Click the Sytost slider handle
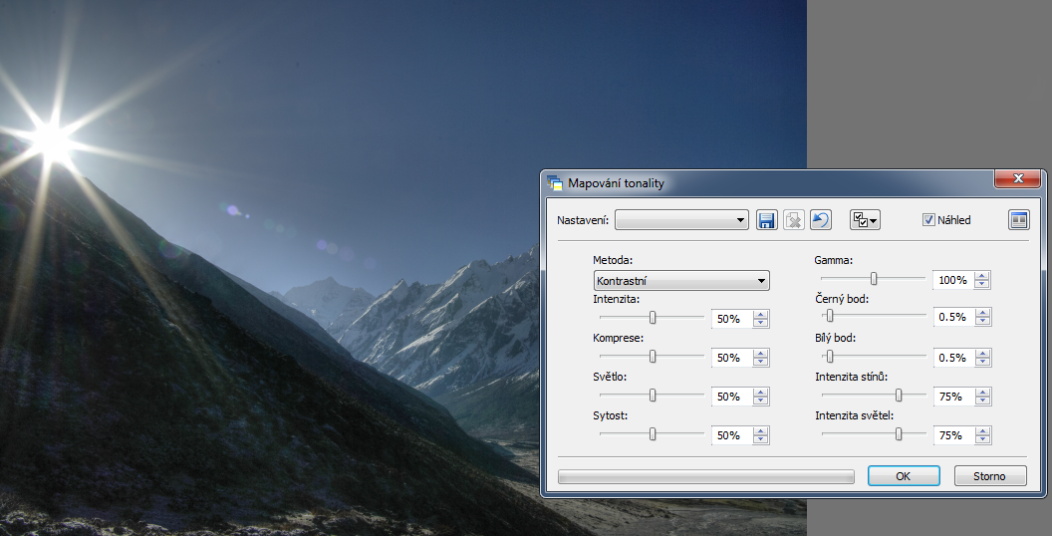1052x536 pixels. tap(653, 434)
